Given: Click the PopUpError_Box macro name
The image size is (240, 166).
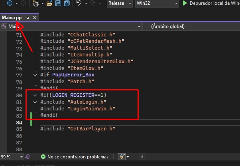Looking at the screenshot, I should pos(73,75).
